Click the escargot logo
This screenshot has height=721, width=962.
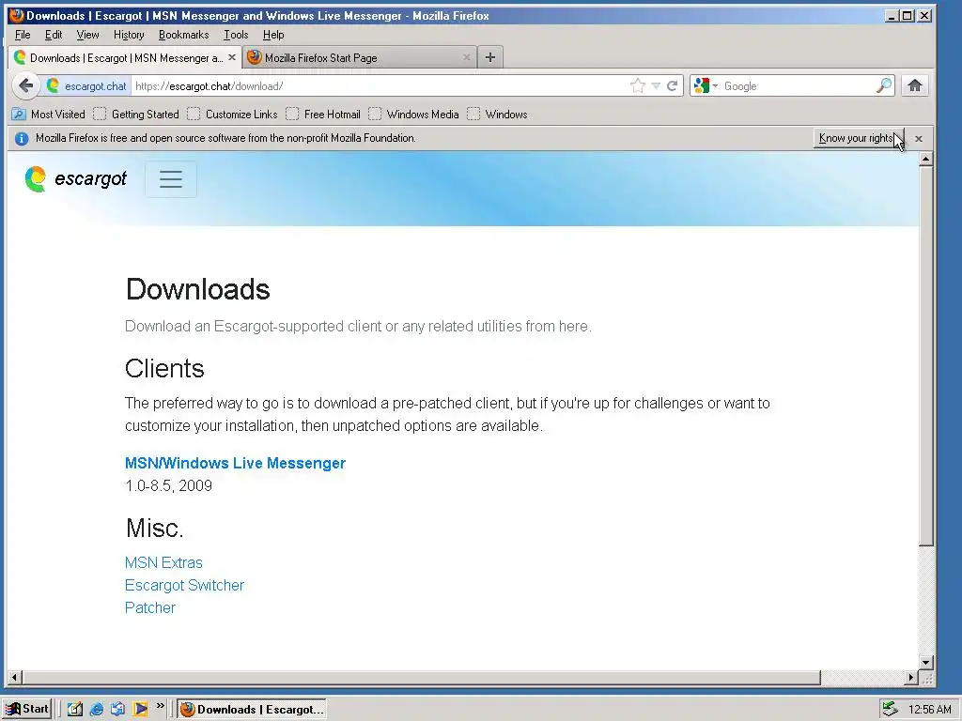[76, 178]
